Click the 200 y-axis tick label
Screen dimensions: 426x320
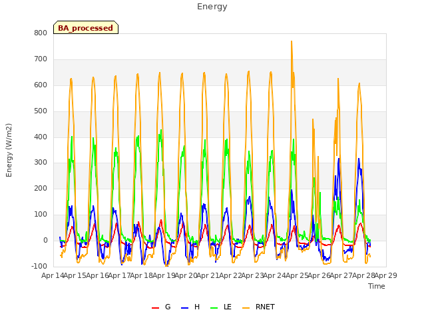point(41,188)
